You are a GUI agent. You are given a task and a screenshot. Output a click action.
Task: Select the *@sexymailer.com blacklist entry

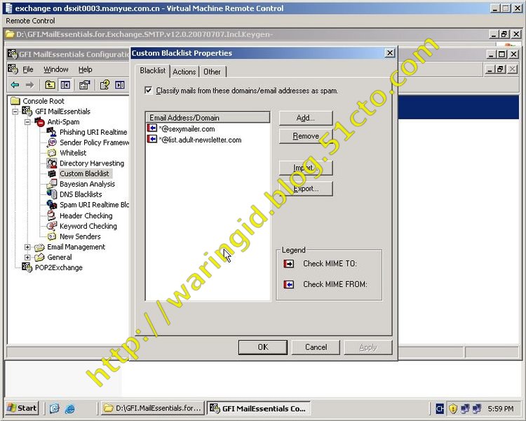187,129
